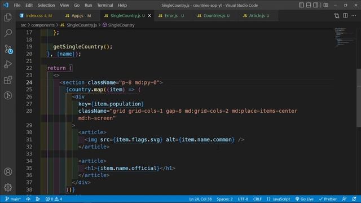Screen dimensions: 361x203
Task: Change encoding via UTF-8
Action: coord(243,199)
